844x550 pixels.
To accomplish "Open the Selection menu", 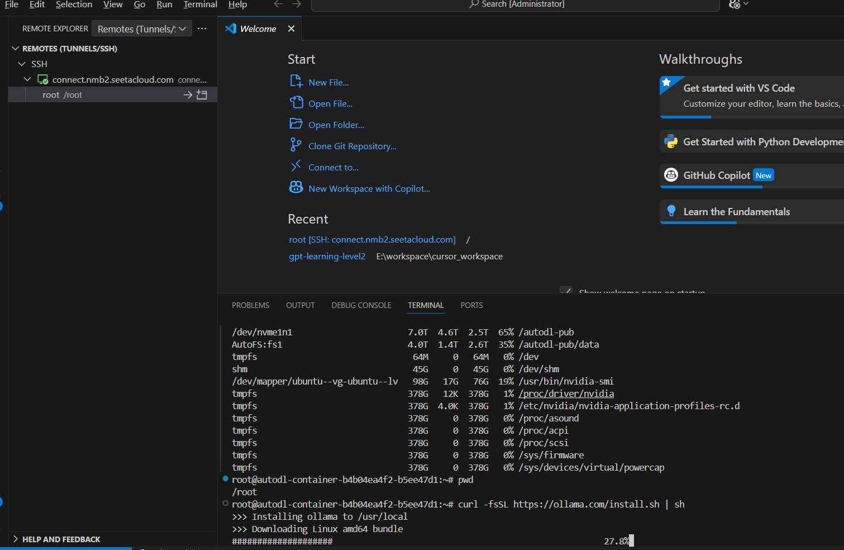I will 74,4.
